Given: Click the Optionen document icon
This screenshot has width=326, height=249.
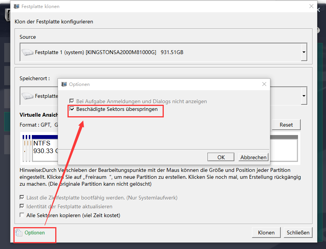Looking at the screenshot, I should pyautogui.click(x=19, y=233).
